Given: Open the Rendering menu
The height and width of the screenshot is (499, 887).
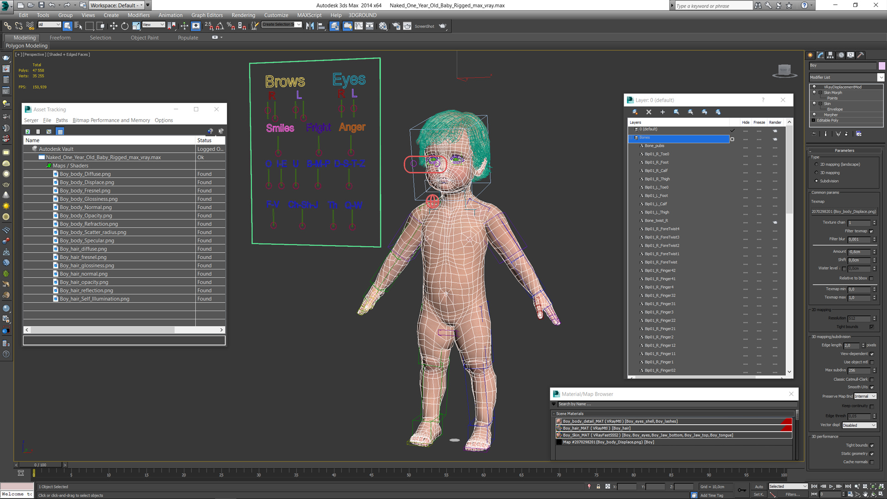Looking at the screenshot, I should pos(243,15).
